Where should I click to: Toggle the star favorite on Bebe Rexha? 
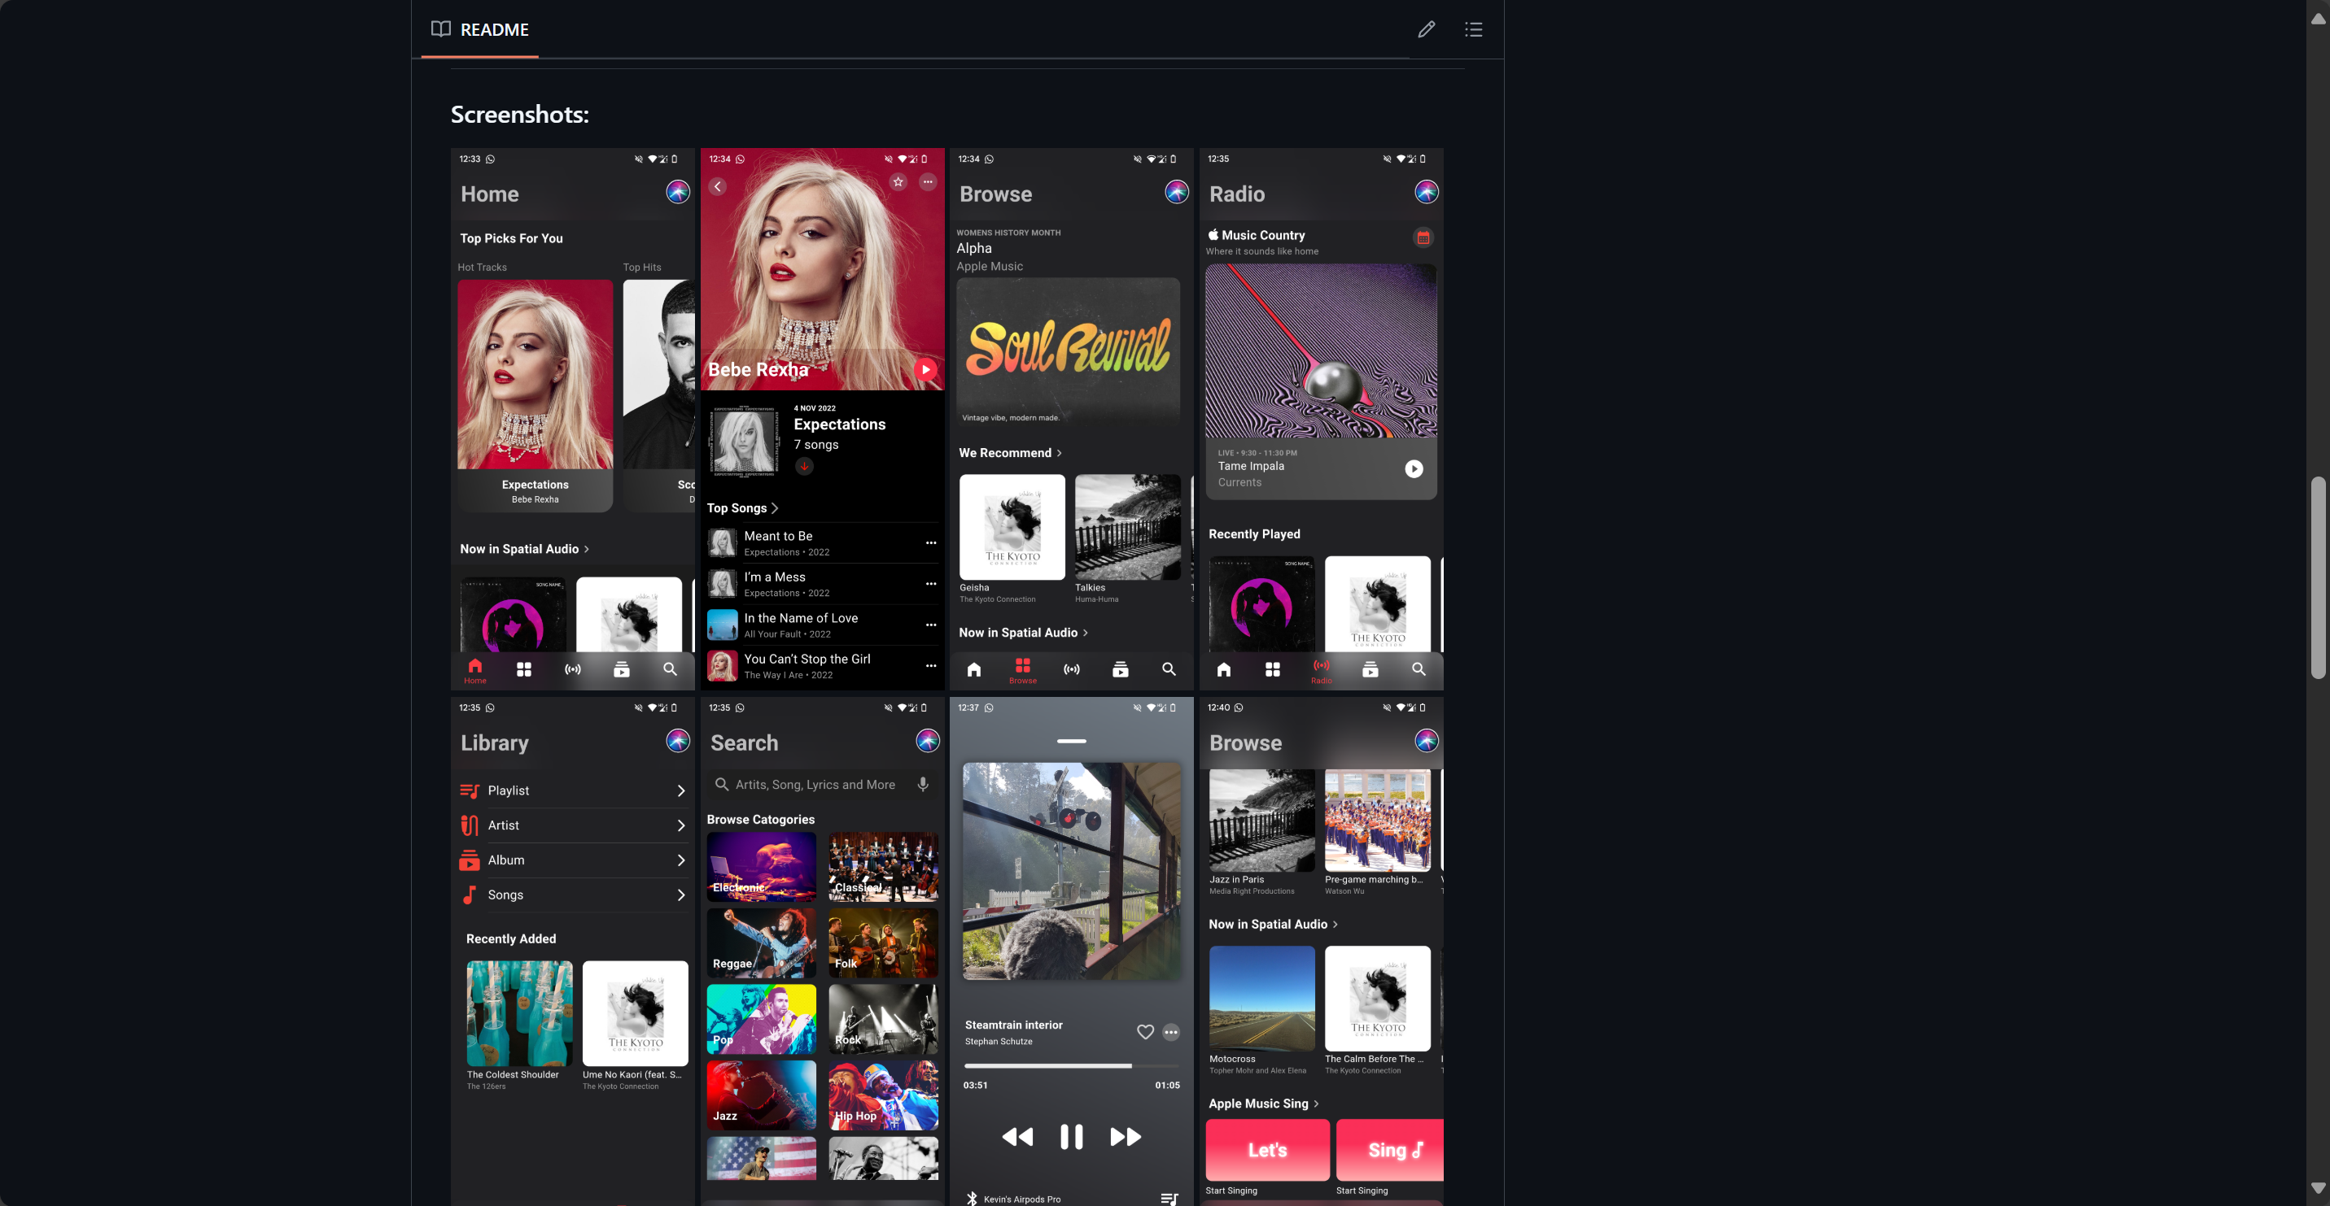(898, 181)
